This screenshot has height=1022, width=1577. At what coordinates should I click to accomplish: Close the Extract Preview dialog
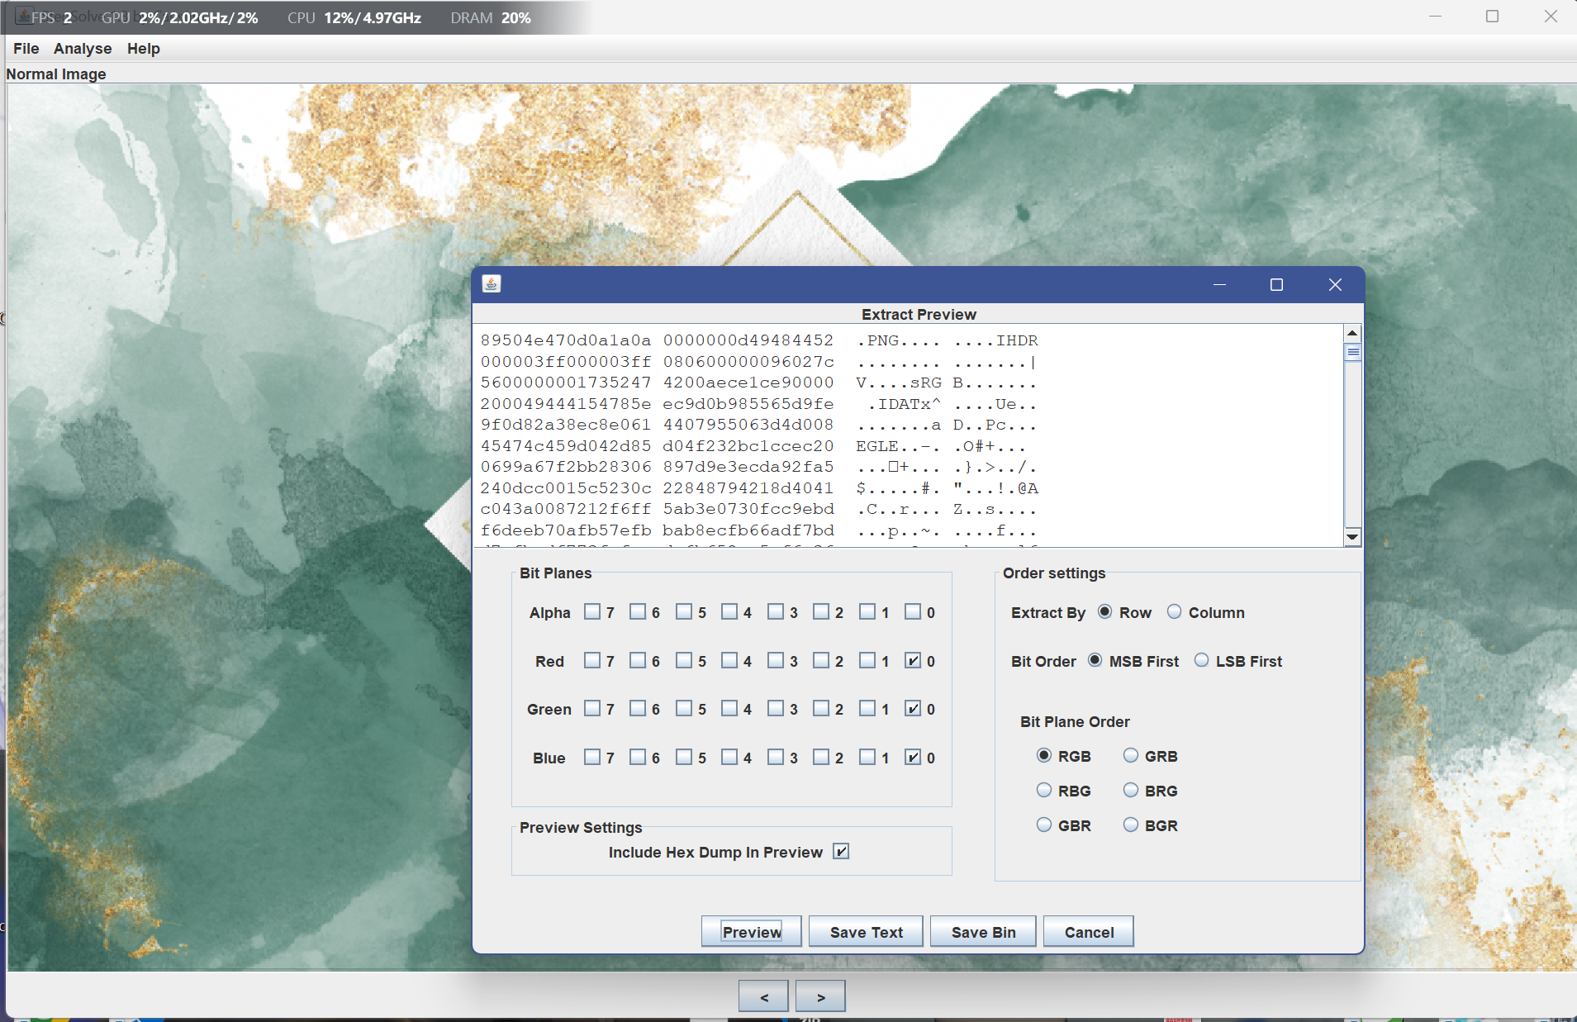point(1335,285)
